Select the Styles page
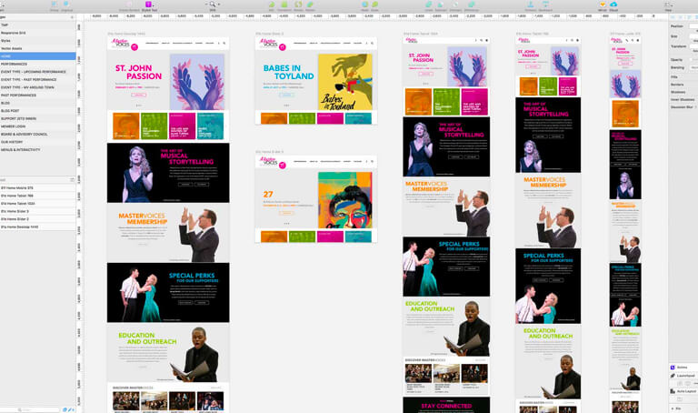 pyautogui.click(x=38, y=41)
